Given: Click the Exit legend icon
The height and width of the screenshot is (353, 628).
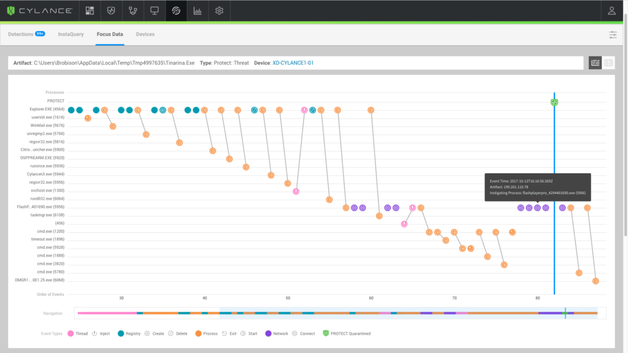Looking at the screenshot, I should 224,333.
